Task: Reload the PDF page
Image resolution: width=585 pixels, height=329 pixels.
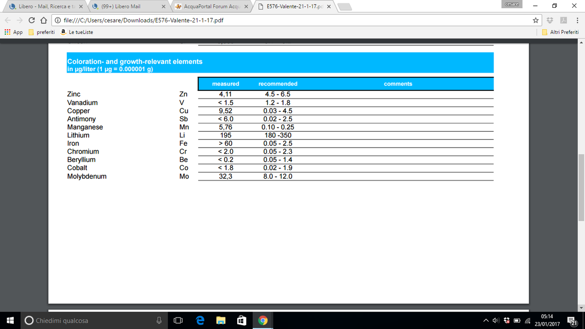Action: pyautogui.click(x=31, y=20)
